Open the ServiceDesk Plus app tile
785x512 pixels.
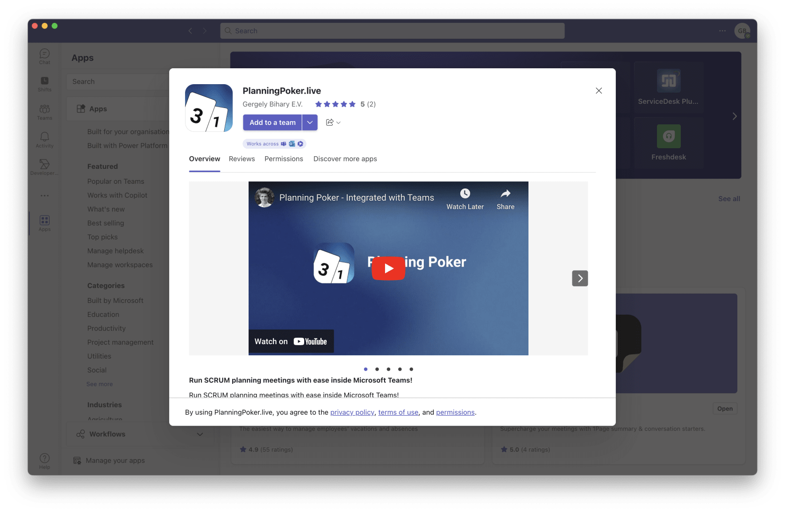point(669,87)
